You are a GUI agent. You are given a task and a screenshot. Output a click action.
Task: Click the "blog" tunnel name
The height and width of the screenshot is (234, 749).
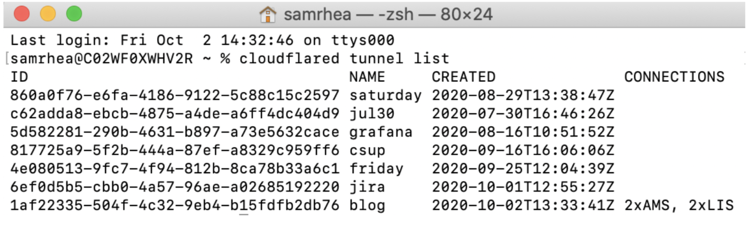click(367, 205)
